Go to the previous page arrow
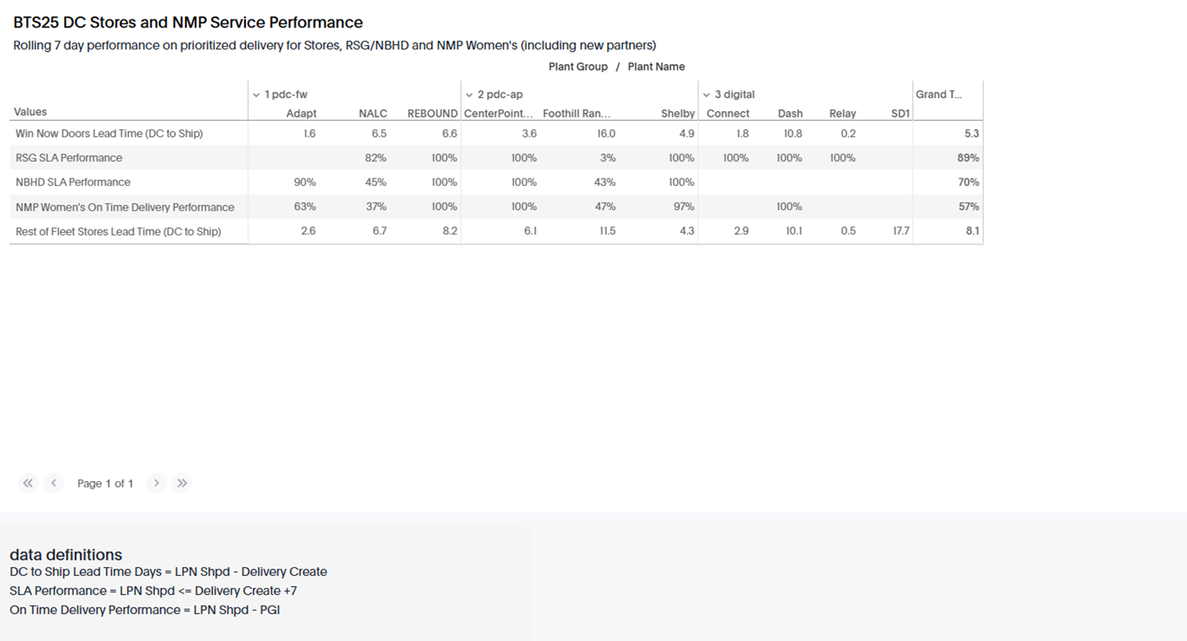 (x=54, y=483)
